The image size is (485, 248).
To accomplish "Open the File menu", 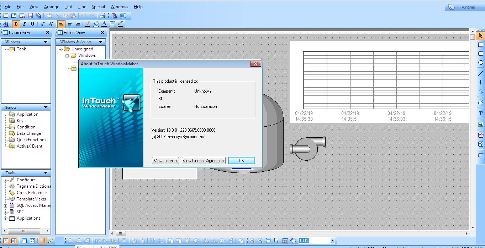I will coord(8,7).
